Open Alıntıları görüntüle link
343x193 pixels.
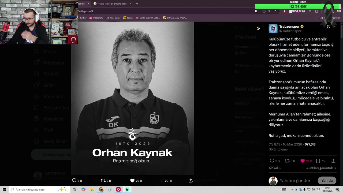pos(321,168)
